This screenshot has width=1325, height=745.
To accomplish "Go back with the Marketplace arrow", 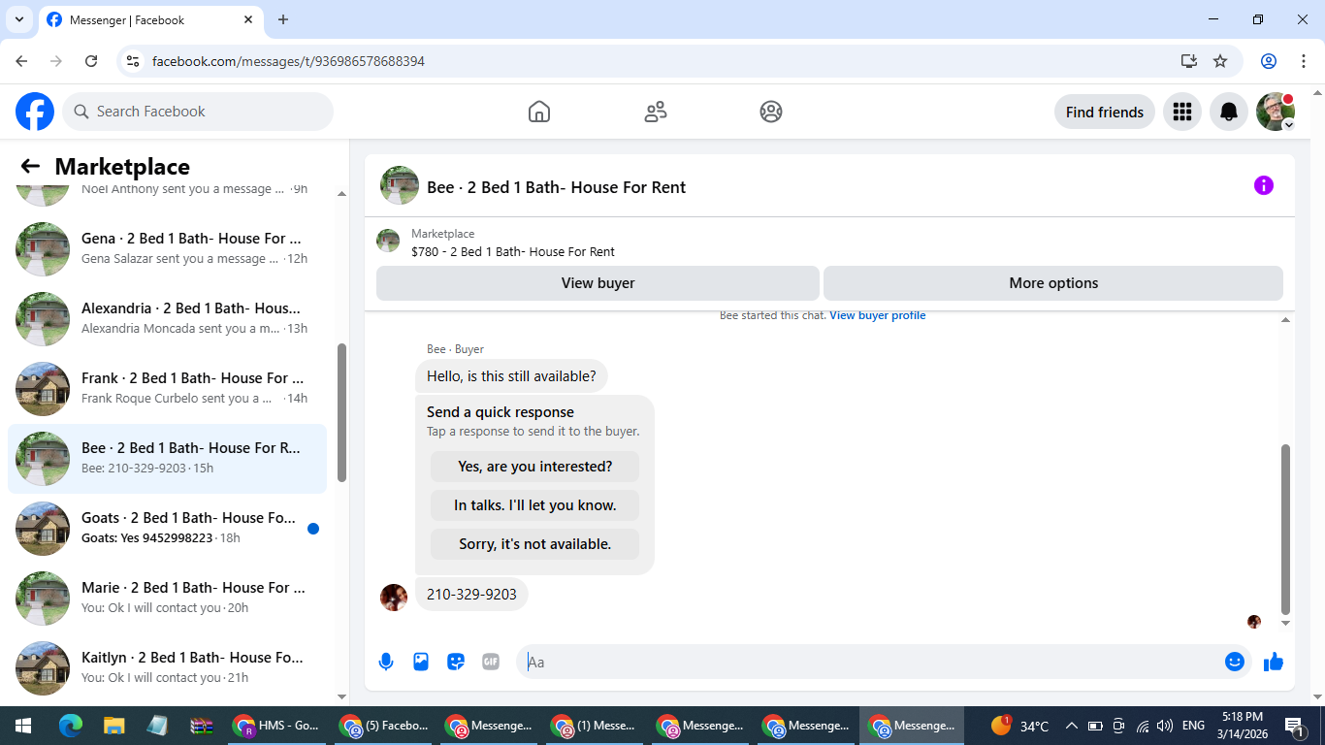I will point(30,167).
